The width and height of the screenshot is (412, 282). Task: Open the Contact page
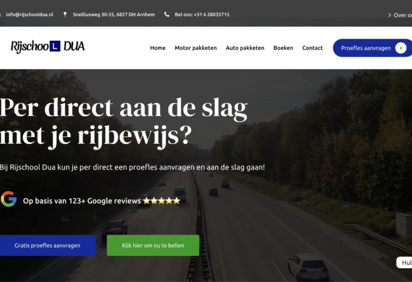click(312, 48)
